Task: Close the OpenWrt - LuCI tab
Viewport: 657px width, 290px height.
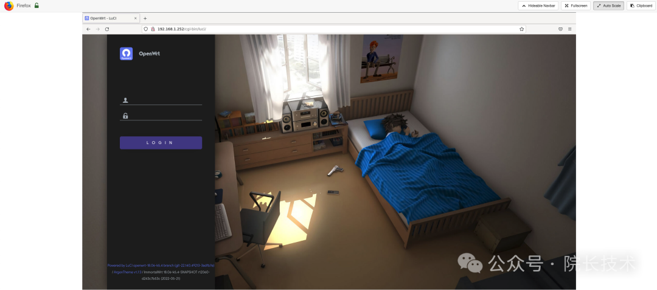Action: 135,18
